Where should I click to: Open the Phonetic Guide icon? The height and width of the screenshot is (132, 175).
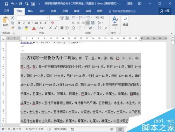pyautogui.click(x=62, y=18)
